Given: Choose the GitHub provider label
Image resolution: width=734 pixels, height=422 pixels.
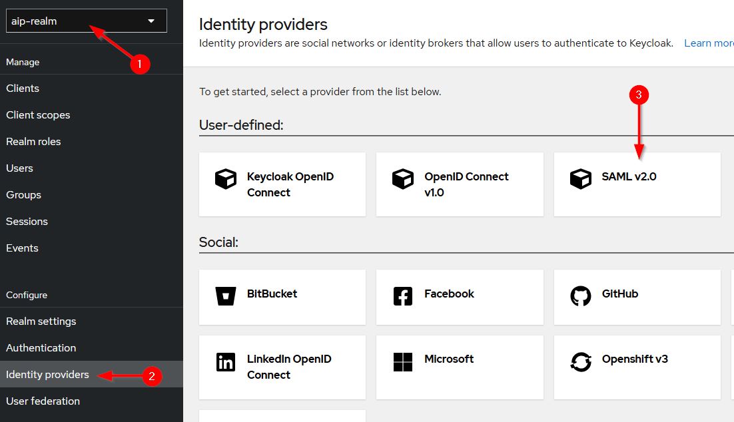Looking at the screenshot, I should point(620,294).
